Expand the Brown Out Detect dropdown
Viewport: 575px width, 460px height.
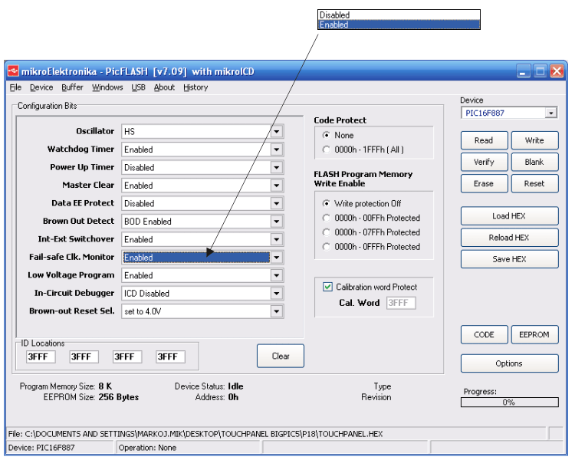point(277,222)
